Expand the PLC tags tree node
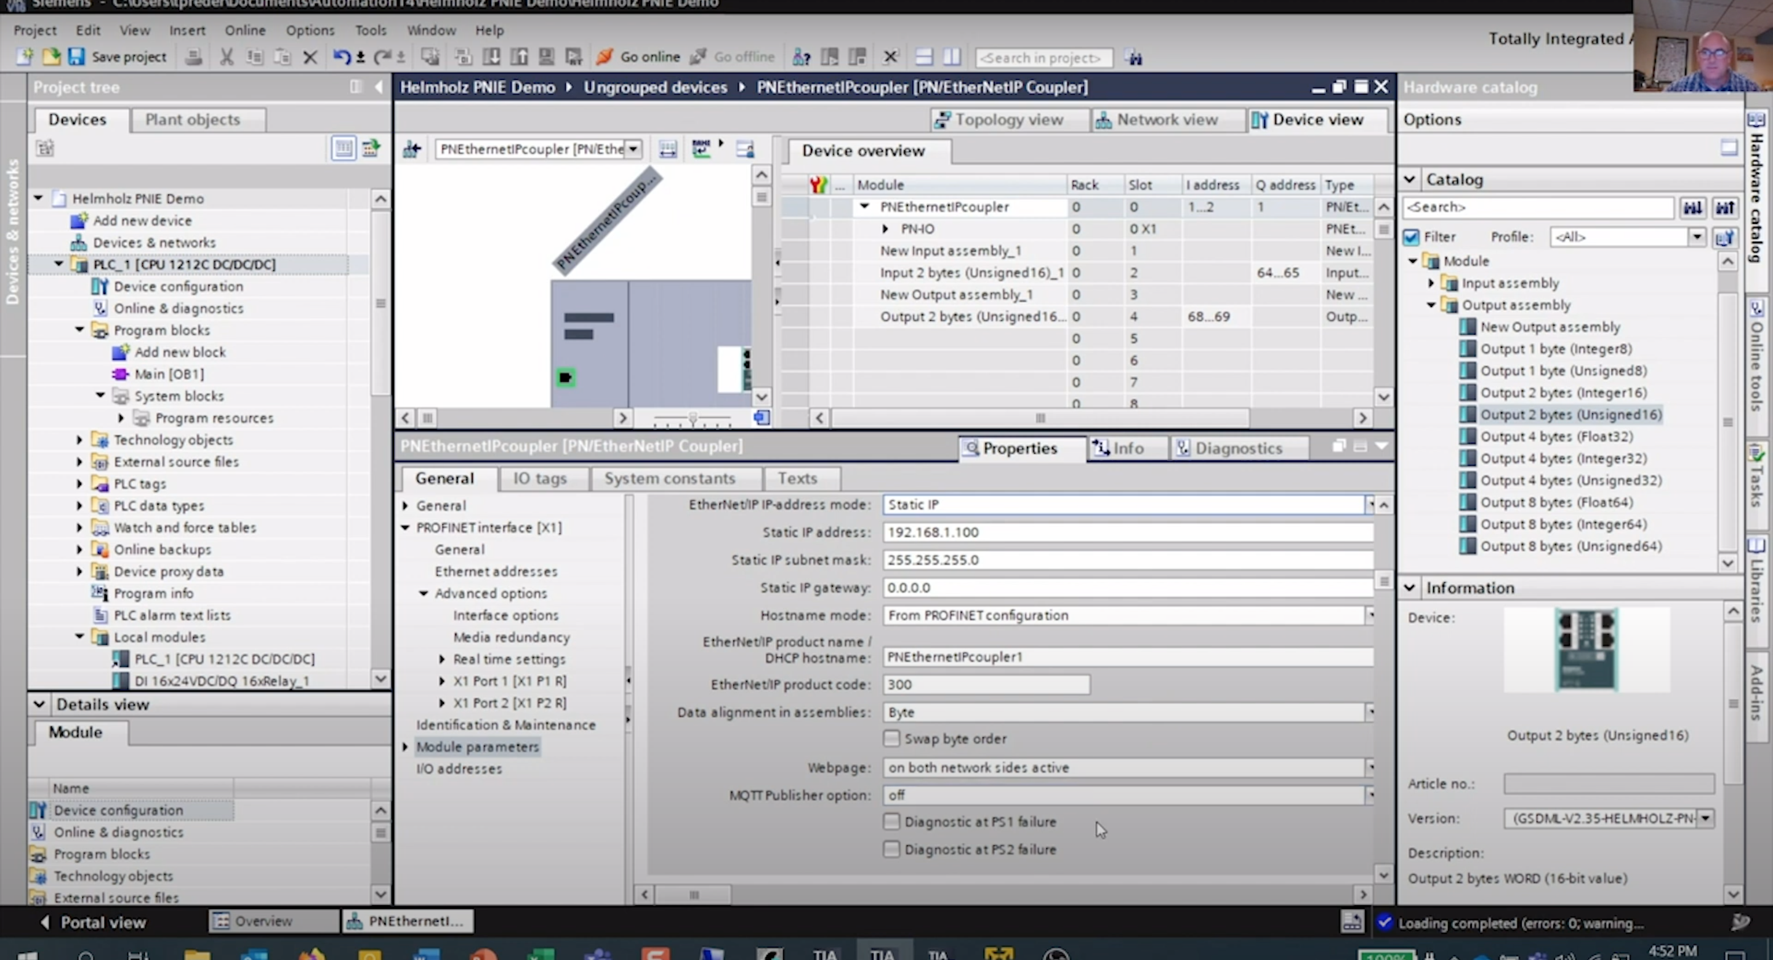Viewport: 1773px width, 960px height. click(x=79, y=484)
